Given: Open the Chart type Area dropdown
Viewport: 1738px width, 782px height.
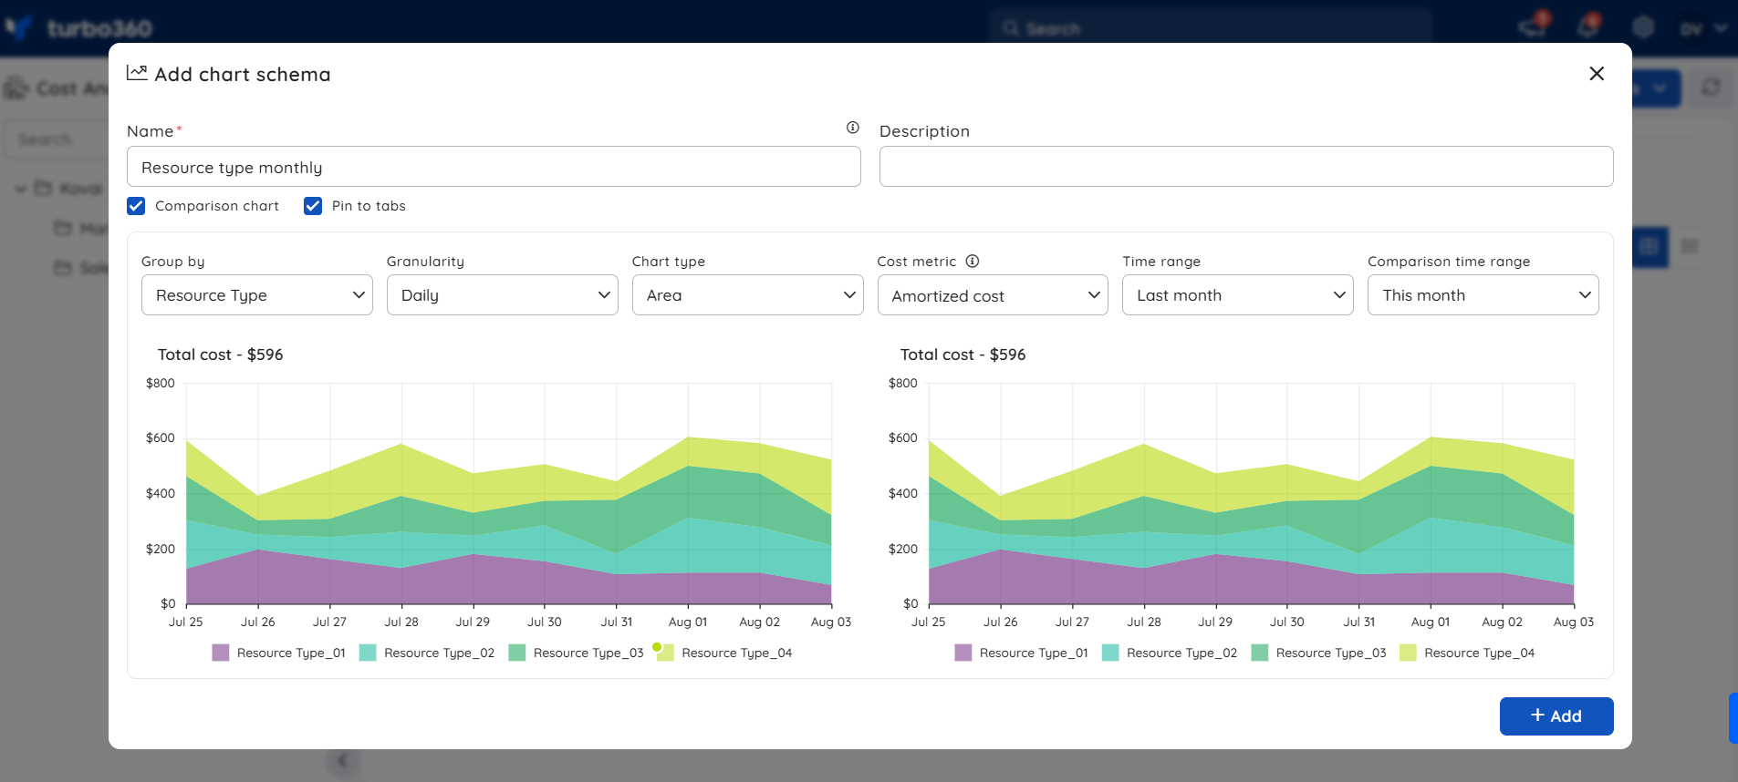Looking at the screenshot, I should pyautogui.click(x=748, y=295).
